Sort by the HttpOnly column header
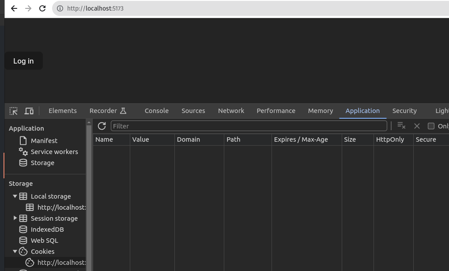449x271 pixels. click(393, 139)
